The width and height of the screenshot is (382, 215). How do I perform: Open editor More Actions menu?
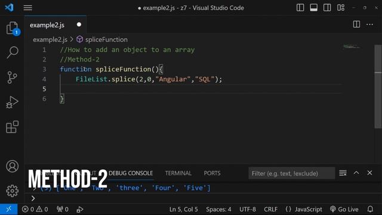(x=369, y=24)
